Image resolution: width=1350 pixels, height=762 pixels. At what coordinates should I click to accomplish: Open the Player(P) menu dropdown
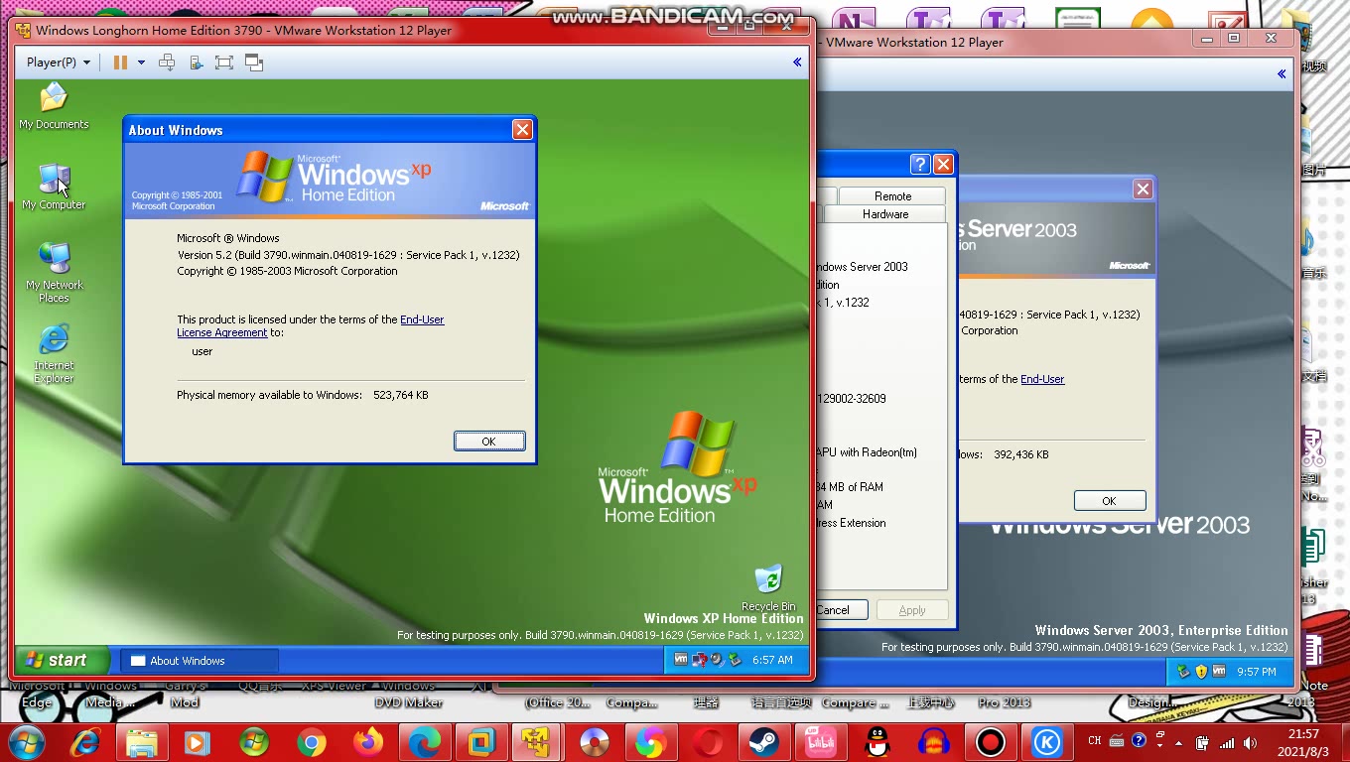57,62
